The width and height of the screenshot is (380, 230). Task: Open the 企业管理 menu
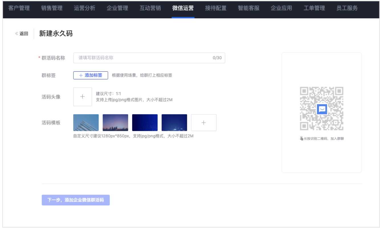pyautogui.click(x=117, y=8)
